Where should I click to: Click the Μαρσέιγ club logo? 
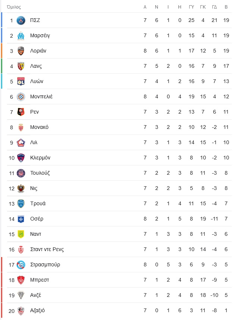21,36
